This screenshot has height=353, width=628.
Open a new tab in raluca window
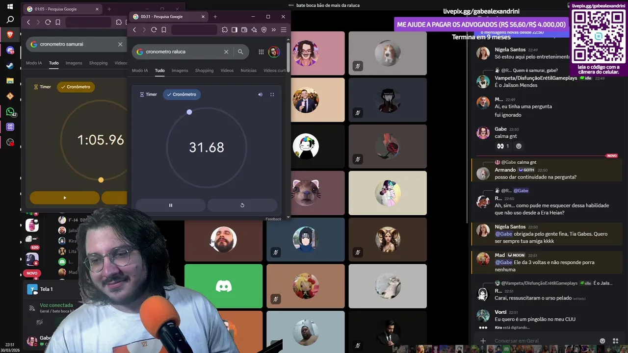pos(215,17)
